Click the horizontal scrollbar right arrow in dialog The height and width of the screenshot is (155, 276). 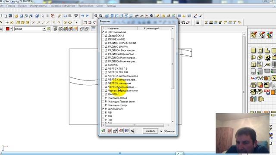tap(169, 125)
